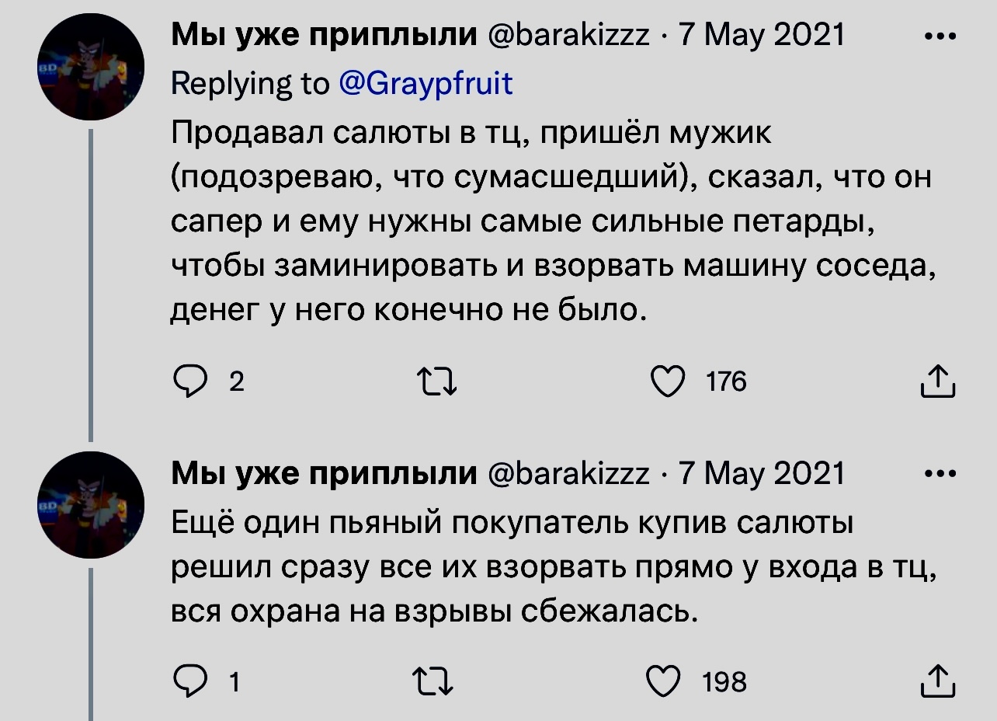Viewport: 997px width, 721px height.
Task: Open the second tweet's author name "Мы уже приплыли"
Action: coord(324,472)
